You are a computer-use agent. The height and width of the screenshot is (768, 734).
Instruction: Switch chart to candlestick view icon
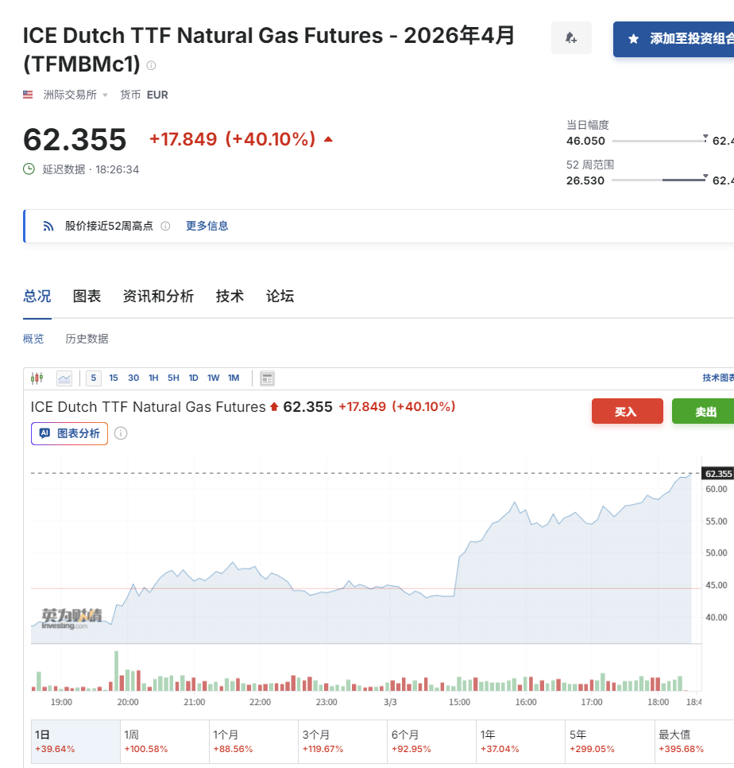[x=37, y=378]
